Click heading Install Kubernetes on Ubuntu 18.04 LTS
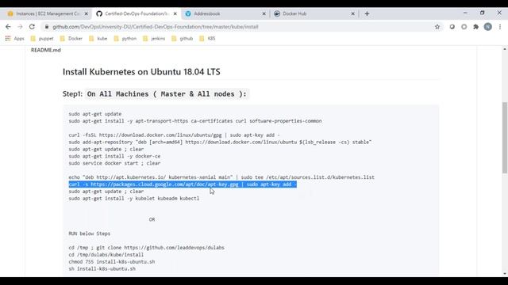508x285 pixels. click(141, 72)
